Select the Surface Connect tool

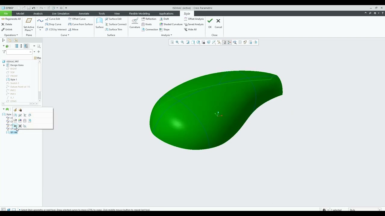116,24
